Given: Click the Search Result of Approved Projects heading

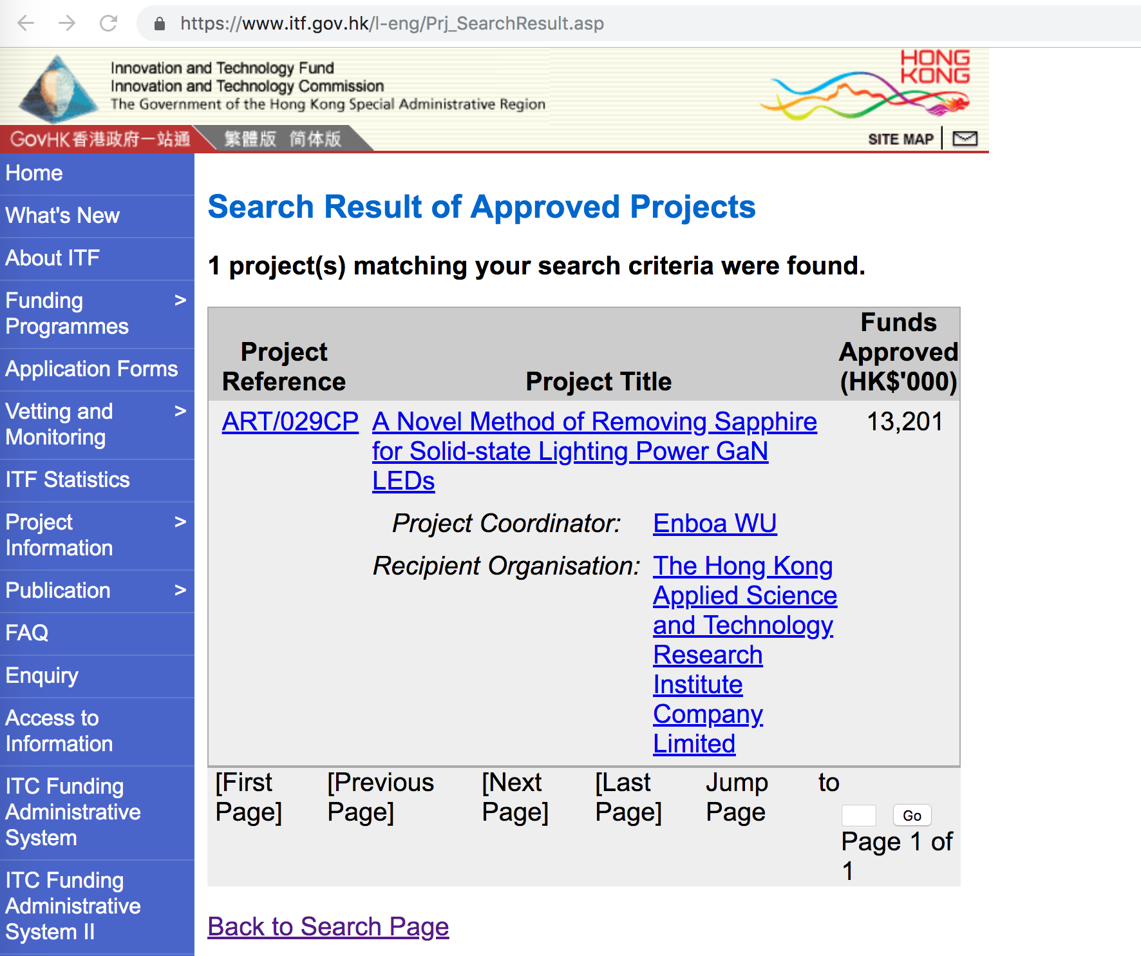Looking at the screenshot, I should click(x=482, y=207).
